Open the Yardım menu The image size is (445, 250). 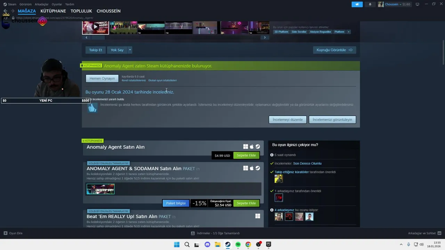pos(70,4)
